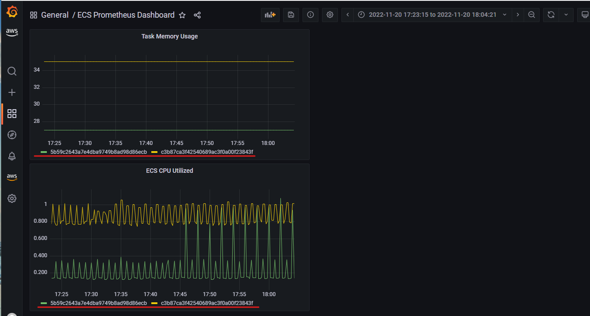Open the ECS CPU Utilized panel menu
Viewport: 590px width, 316px height.
[169, 171]
